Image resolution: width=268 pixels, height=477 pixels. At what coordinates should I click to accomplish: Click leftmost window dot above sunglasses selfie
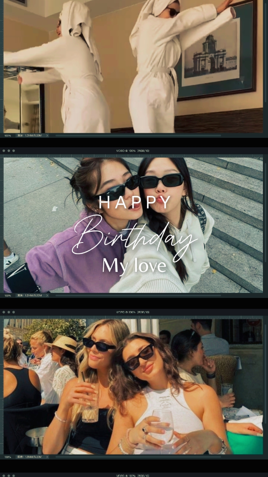(4, 151)
